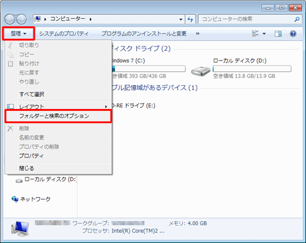The image size is (306, 243).
Task: Click the clipboard icon beside 貼り付け
Action: point(10,64)
